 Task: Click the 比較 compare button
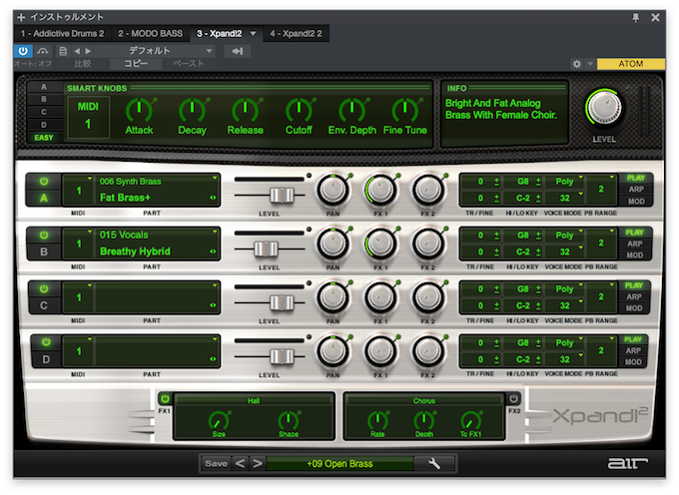pyautogui.click(x=82, y=64)
